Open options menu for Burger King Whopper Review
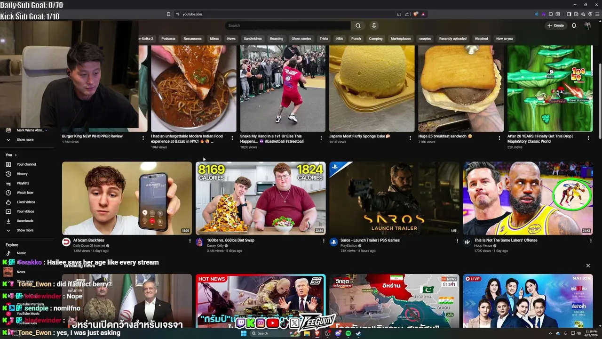Image resolution: width=602 pixels, height=339 pixels. pos(143,138)
